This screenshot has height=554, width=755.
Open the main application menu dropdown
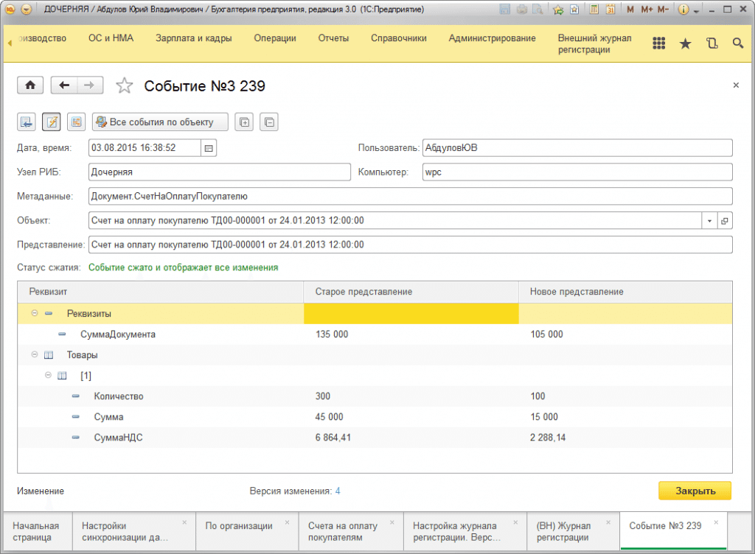pos(27,9)
